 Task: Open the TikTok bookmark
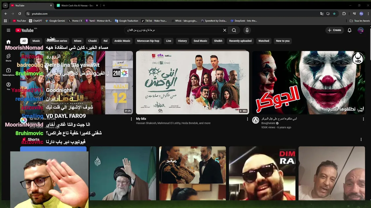154,21
